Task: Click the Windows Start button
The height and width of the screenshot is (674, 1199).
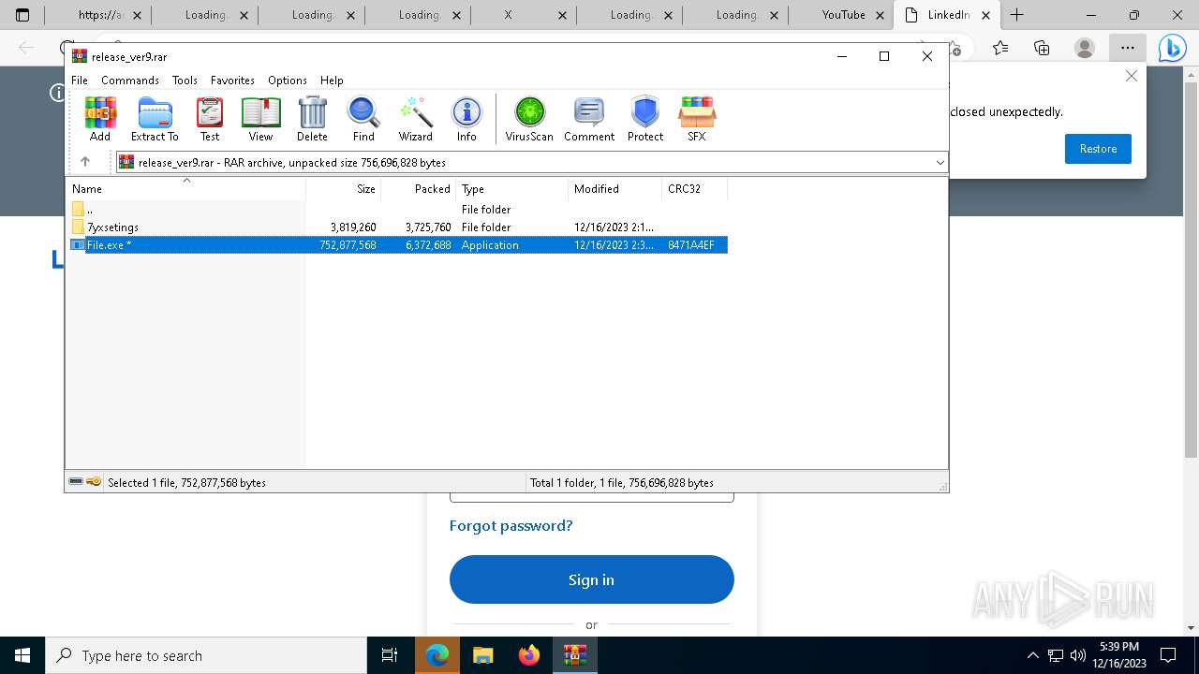Action: [22, 655]
